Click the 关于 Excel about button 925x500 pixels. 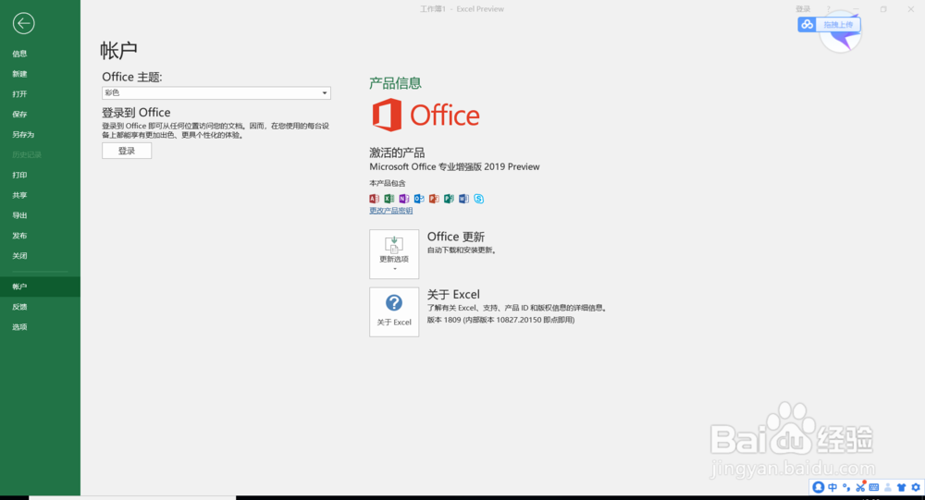pyautogui.click(x=394, y=311)
